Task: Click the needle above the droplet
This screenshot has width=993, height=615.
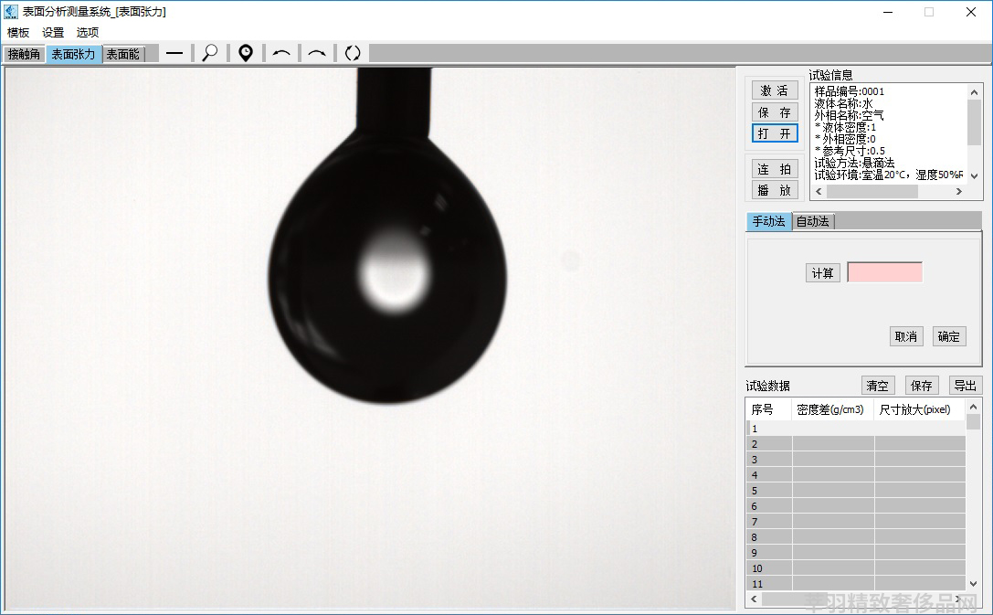Action: [x=395, y=101]
